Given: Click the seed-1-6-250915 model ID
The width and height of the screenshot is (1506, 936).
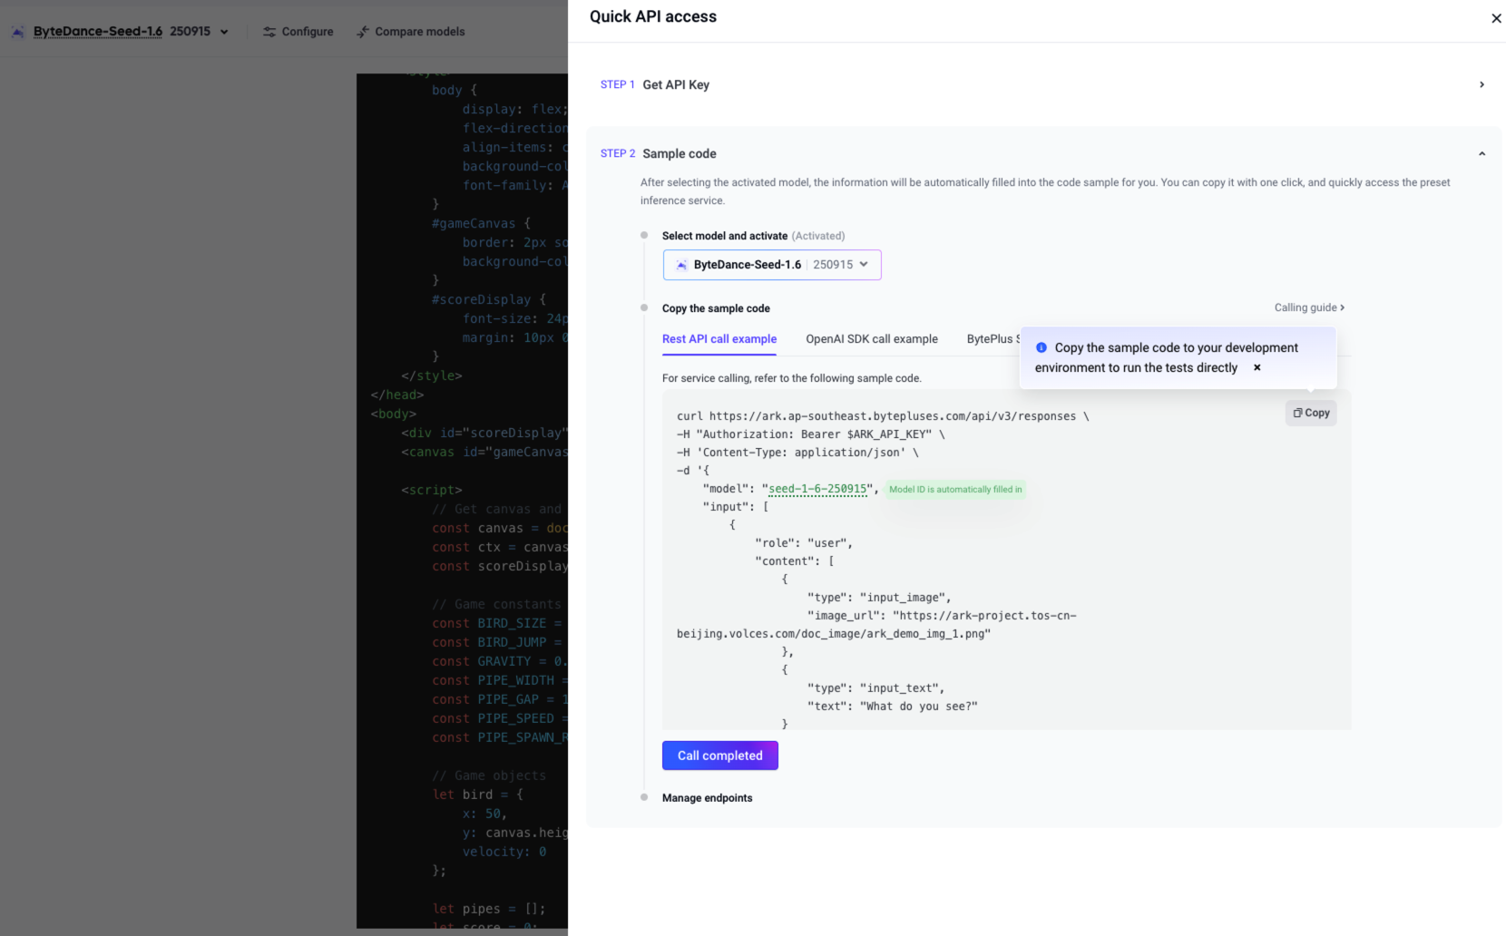Looking at the screenshot, I should coord(817,489).
